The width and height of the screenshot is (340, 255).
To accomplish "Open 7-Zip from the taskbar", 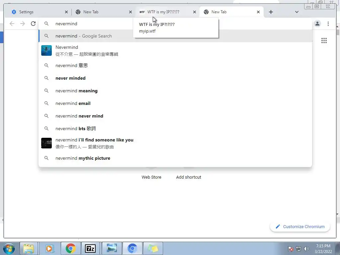I will [x=90, y=248].
